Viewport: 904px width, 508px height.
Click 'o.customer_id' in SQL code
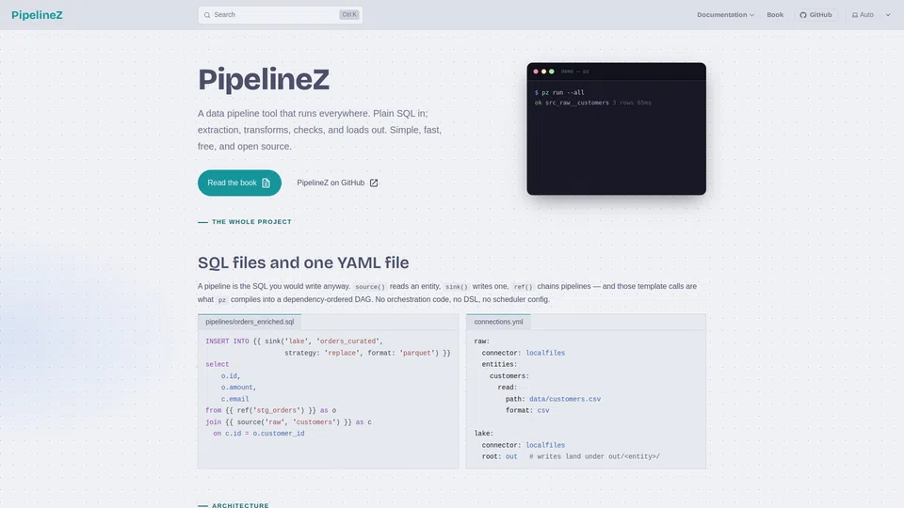(x=279, y=433)
